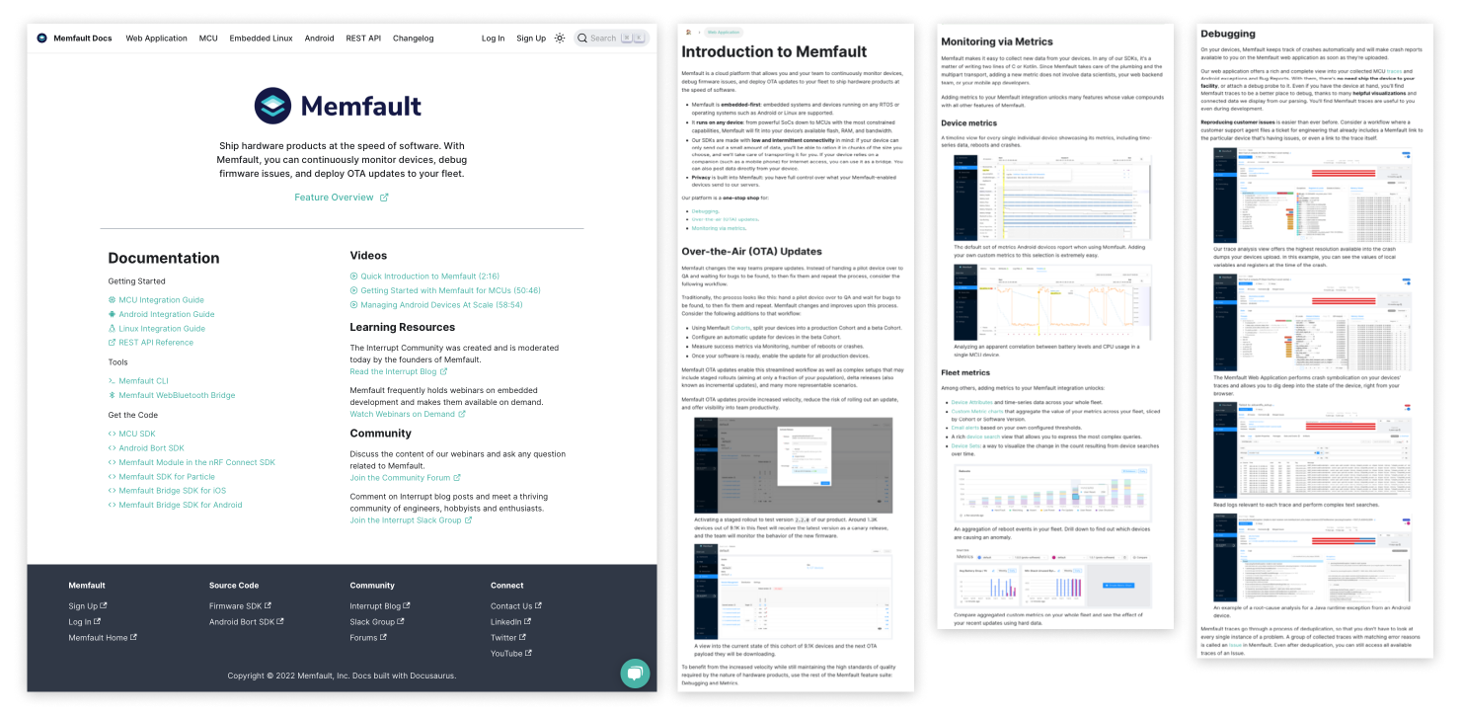This screenshot has height=716, width=1462.
Task: Click the play icon beside Quick Introduction video
Action: (x=354, y=277)
